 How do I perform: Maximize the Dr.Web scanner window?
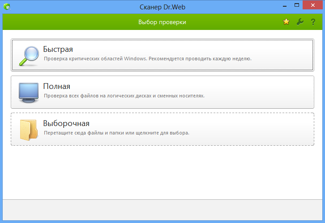(x=297, y=5)
